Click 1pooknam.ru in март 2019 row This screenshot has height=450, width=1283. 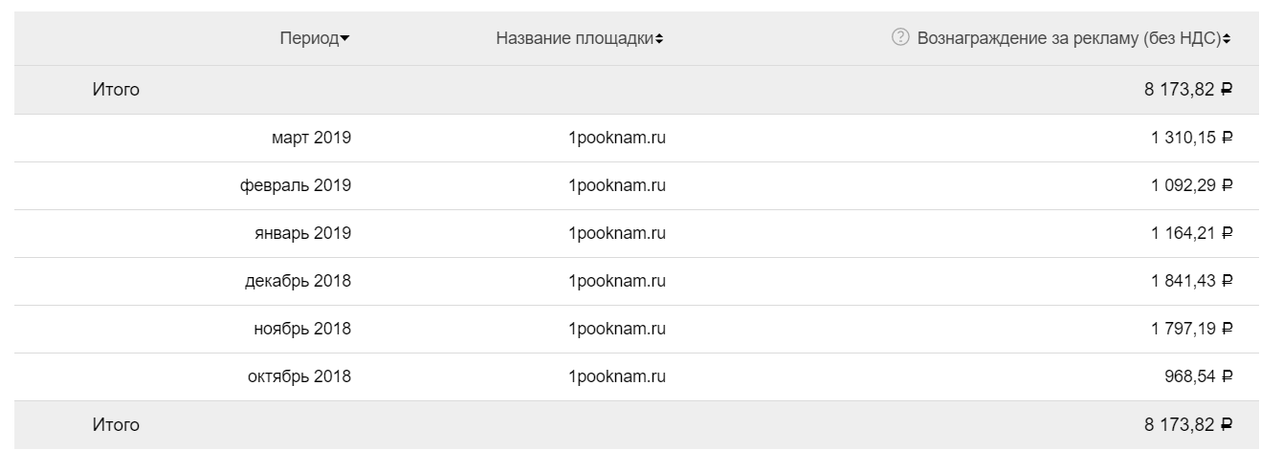pyautogui.click(x=616, y=138)
